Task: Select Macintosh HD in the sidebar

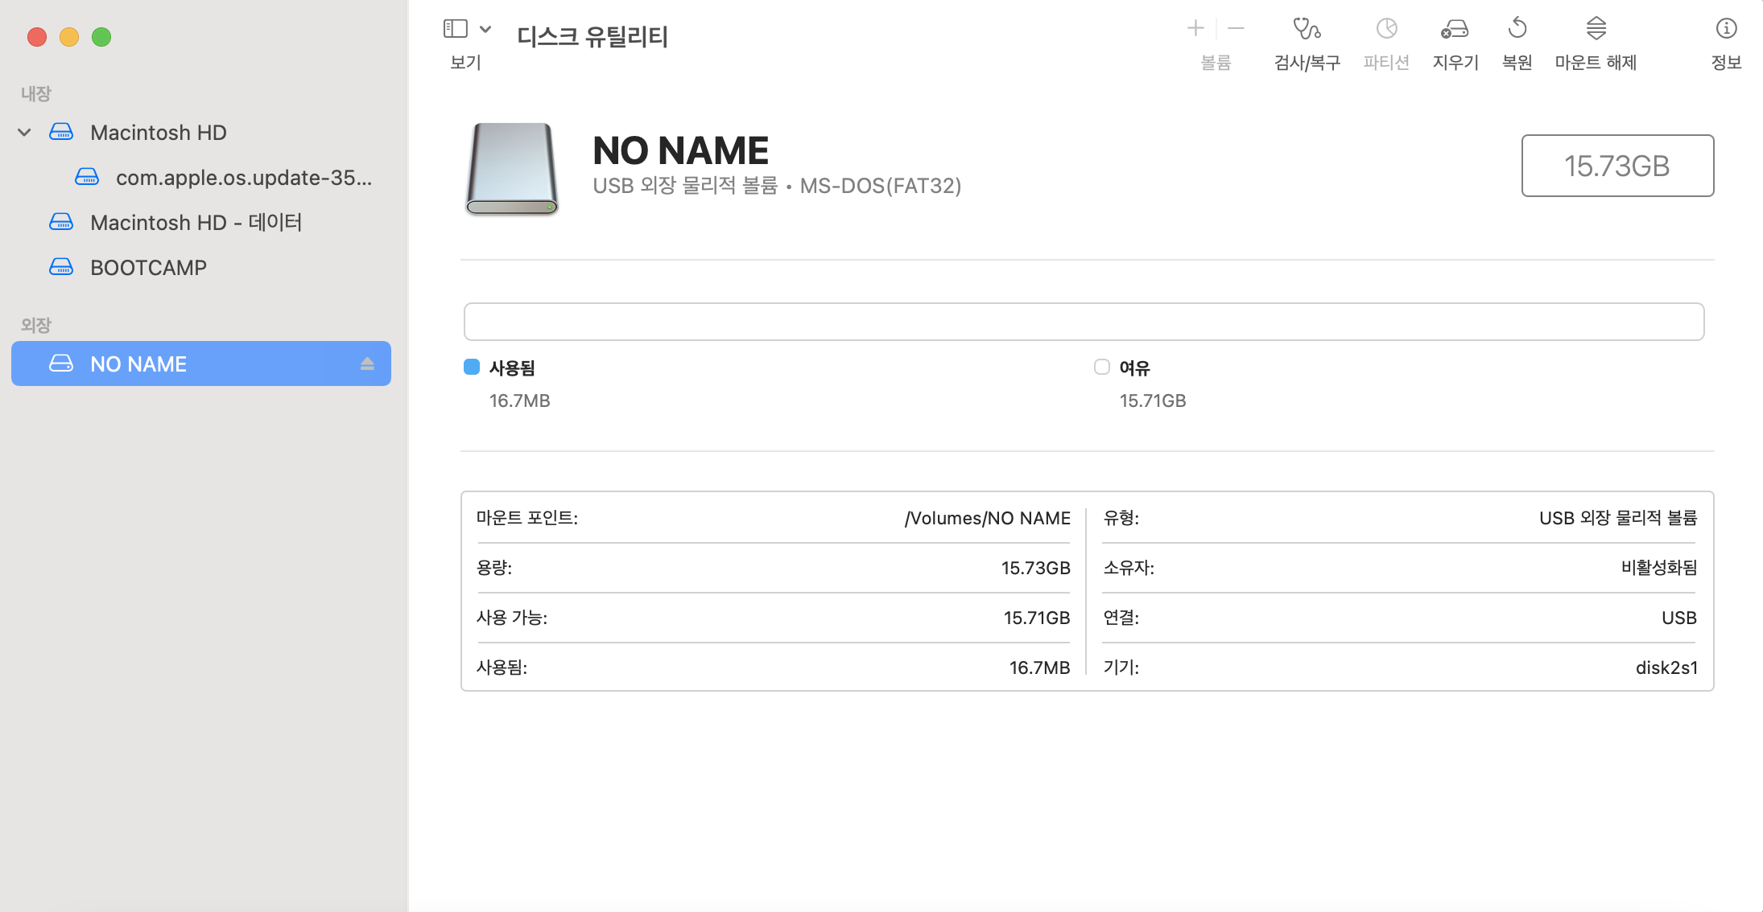Action: pyautogui.click(x=158, y=132)
